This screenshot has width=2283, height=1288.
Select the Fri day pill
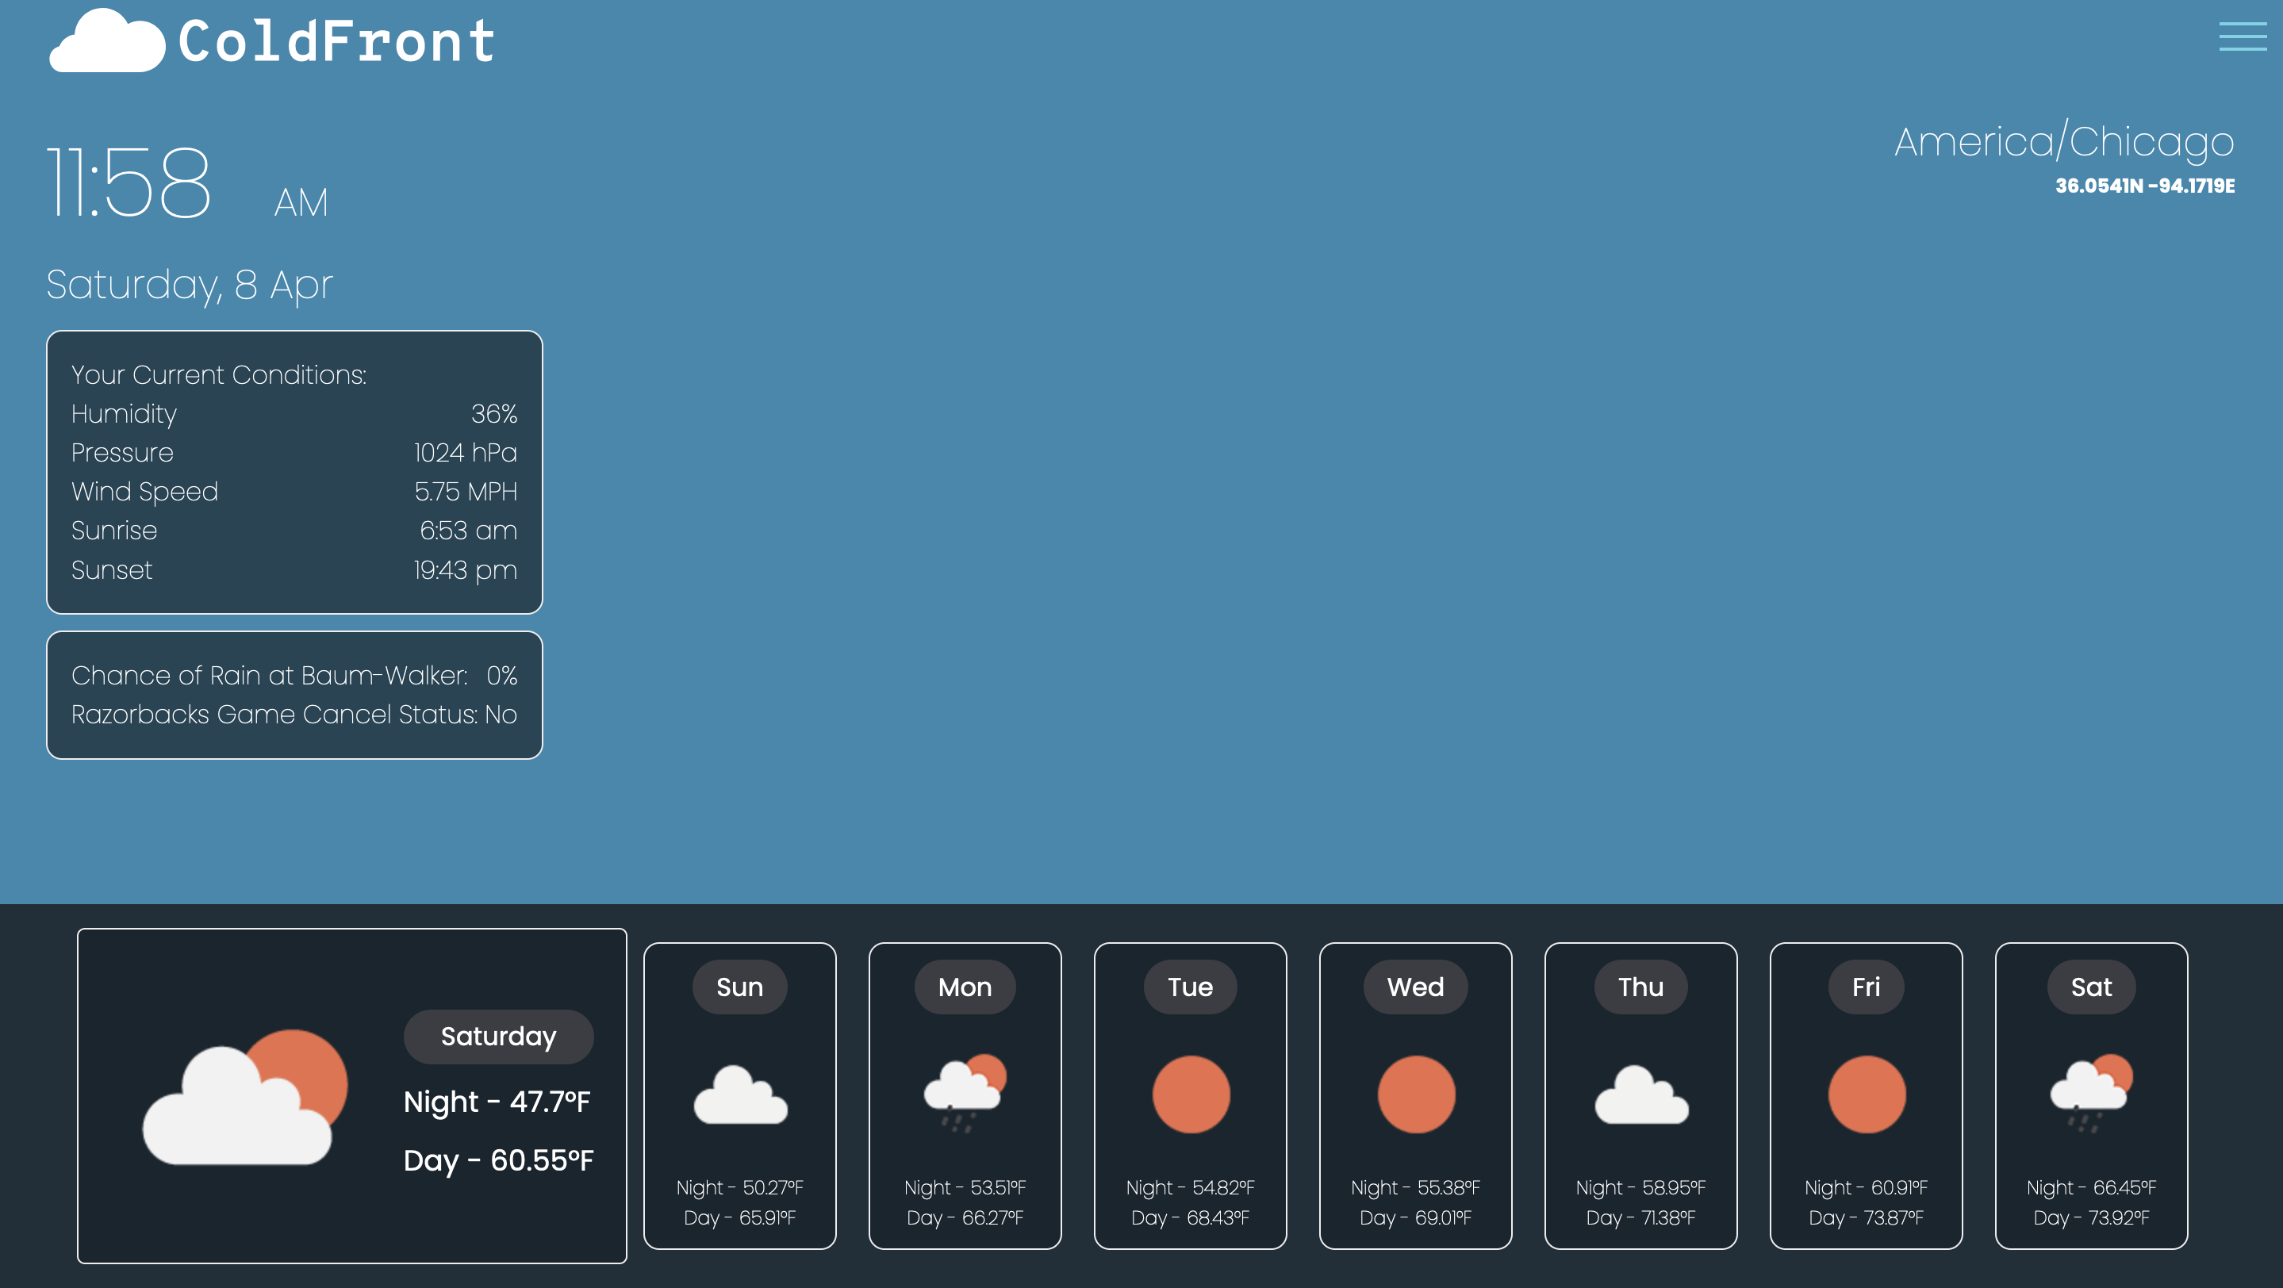pos(1867,987)
